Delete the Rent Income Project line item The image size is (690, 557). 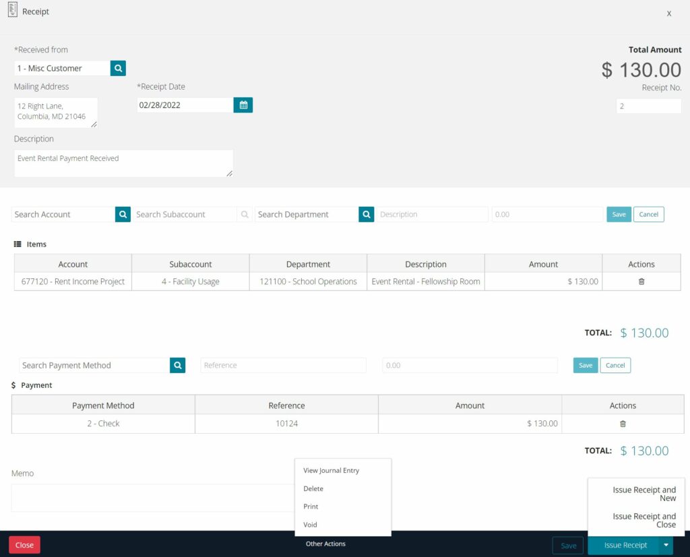pyautogui.click(x=641, y=282)
